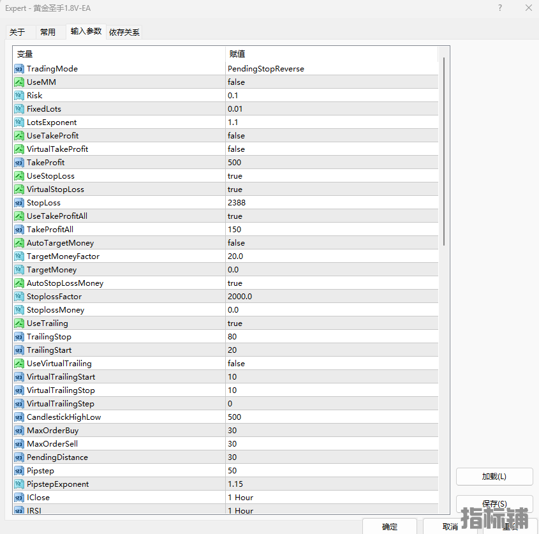Confirm with the 确定 button
Screen dimensions: 539x534
[x=390, y=526]
